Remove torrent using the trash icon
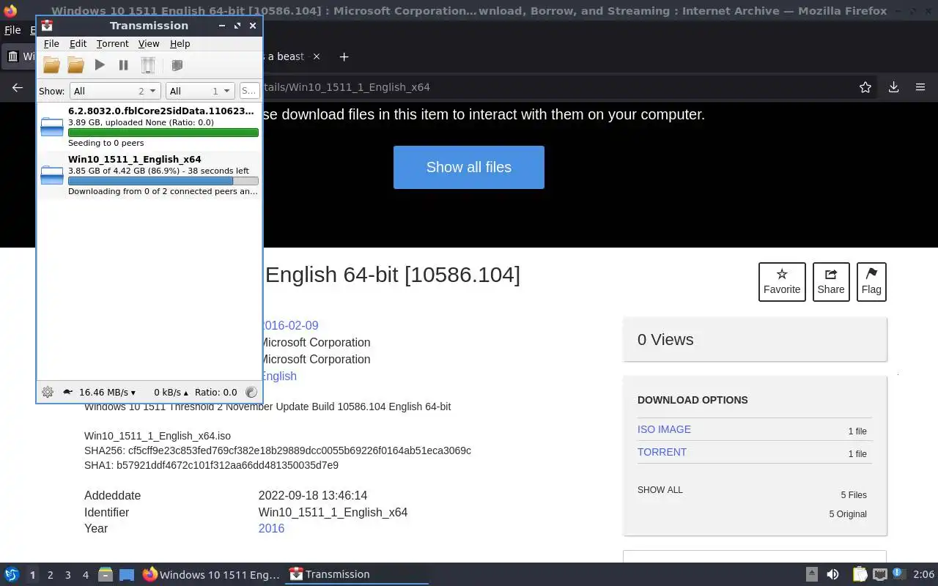938x586 pixels. (148, 65)
